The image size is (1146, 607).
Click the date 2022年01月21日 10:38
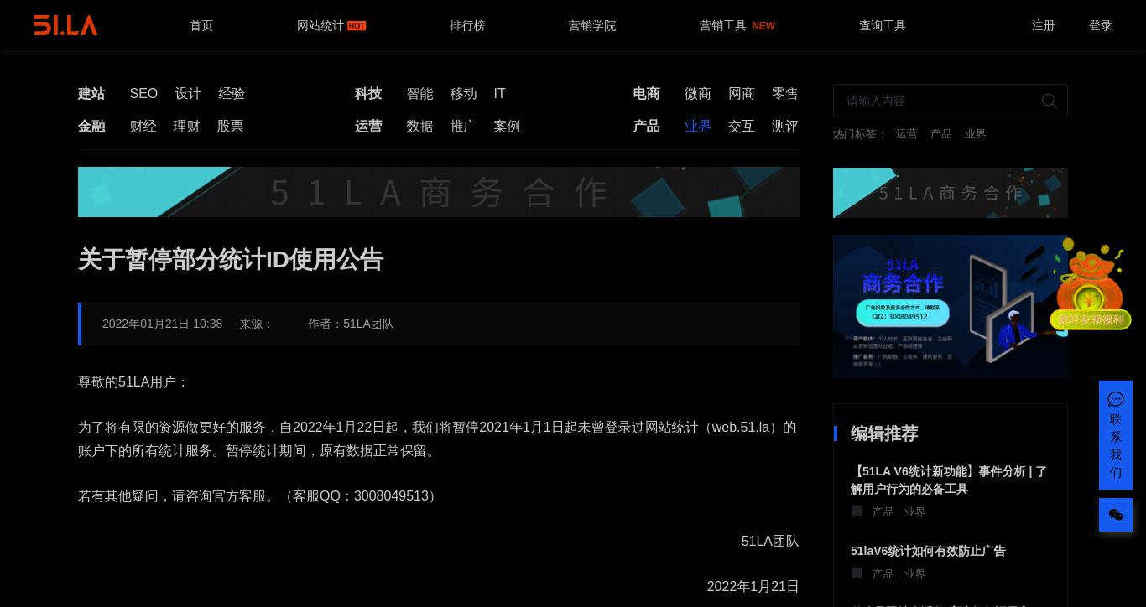point(162,324)
